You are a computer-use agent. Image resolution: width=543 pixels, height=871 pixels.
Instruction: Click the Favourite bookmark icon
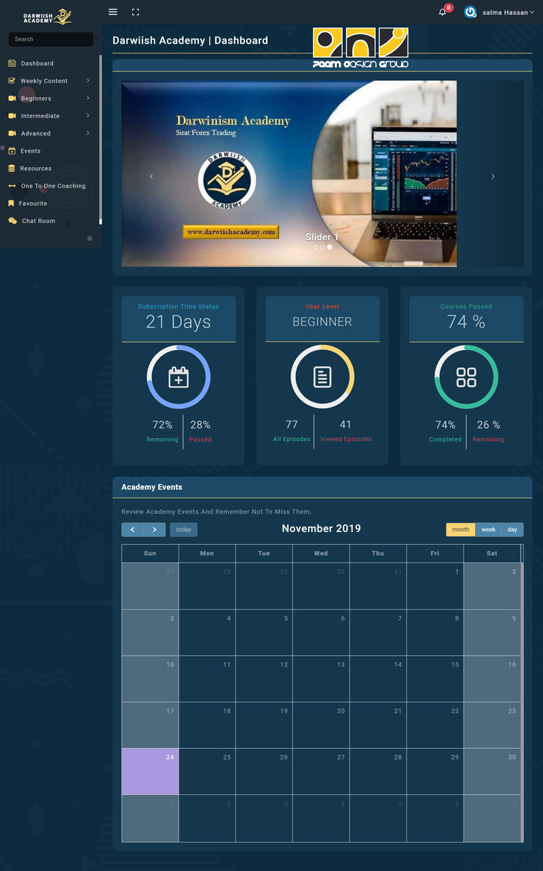12,203
